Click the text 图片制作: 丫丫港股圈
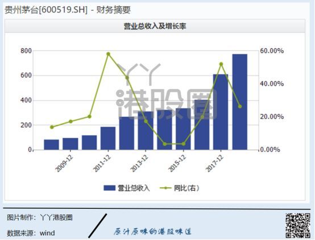The width and height of the screenshot is (315, 240). (40, 217)
